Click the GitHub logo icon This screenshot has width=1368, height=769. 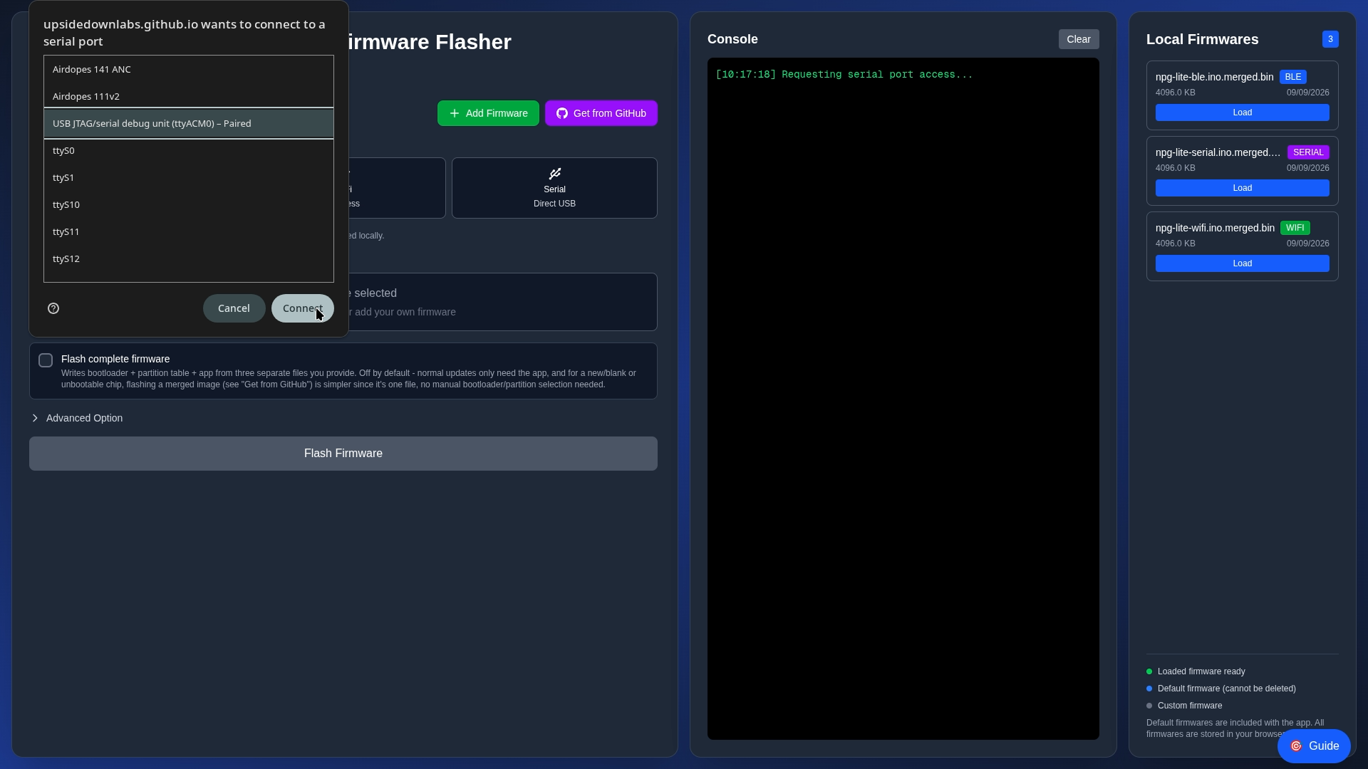(x=562, y=113)
